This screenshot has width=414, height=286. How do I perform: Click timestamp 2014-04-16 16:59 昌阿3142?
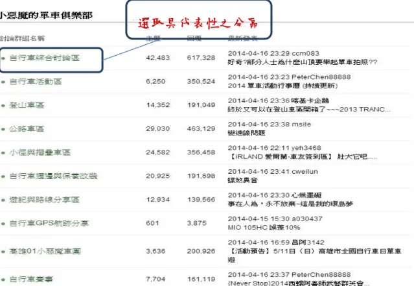pyautogui.click(x=276, y=243)
